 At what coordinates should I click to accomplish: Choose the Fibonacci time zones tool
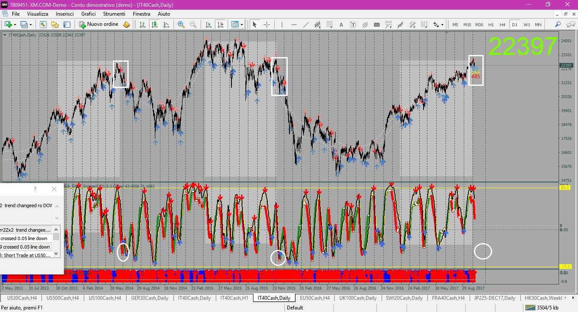(x=424, y=25)
